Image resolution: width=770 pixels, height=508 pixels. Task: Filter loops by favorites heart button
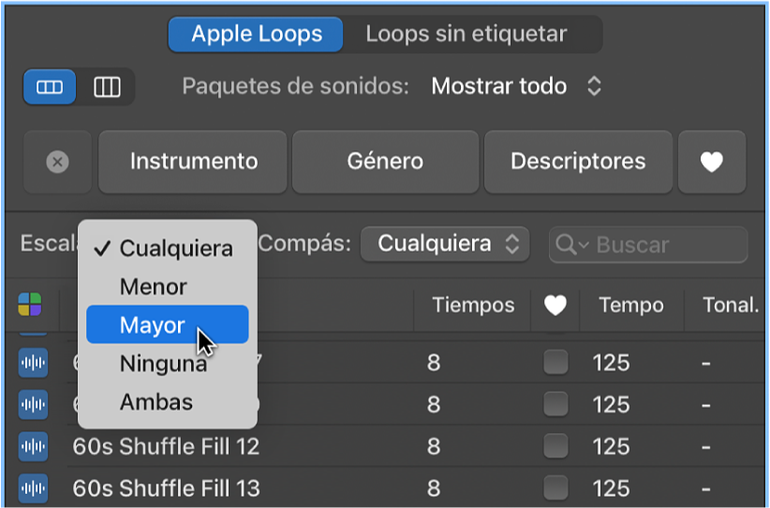point(712,162)
